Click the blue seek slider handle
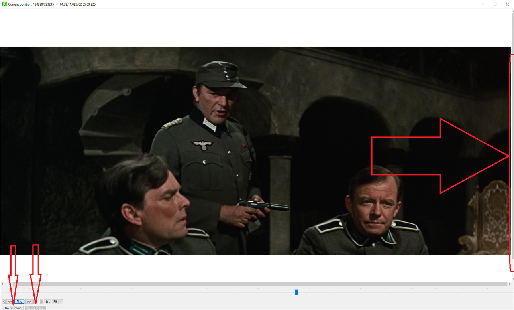Viewport: 514px width, 310px height. coord(296,292)
